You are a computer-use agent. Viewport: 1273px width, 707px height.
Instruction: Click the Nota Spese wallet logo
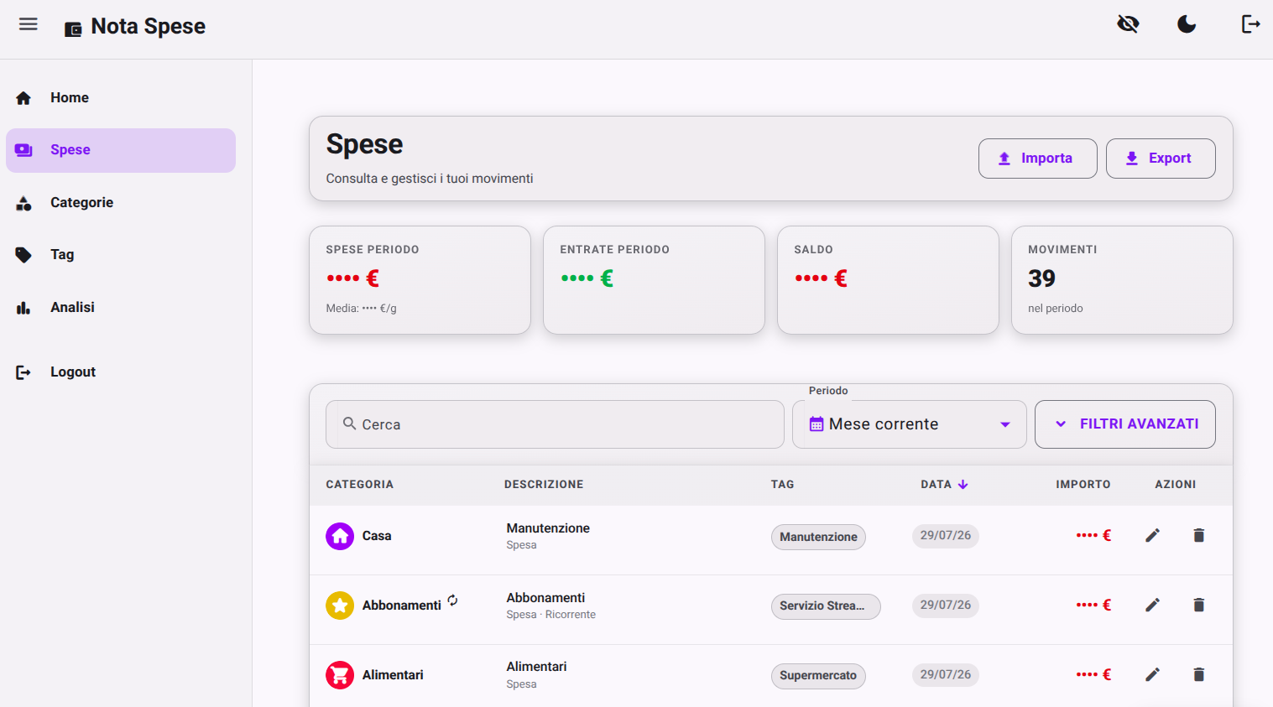74,29
